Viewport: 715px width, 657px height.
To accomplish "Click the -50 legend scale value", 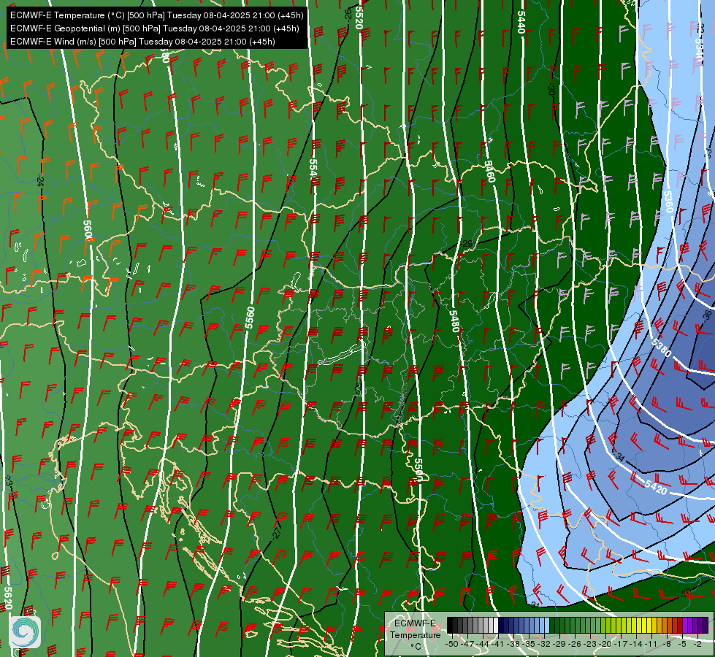I will [x=452, y=644].
